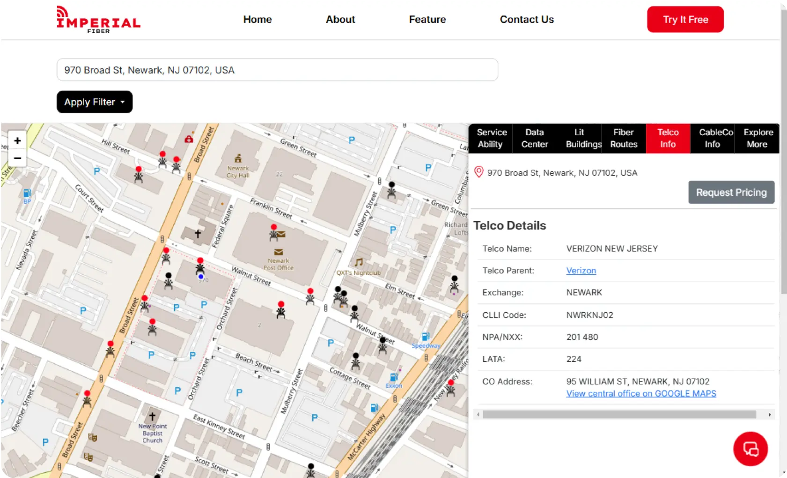The image size is (787, 478).
Task: Select red tower marker on Walnut Street near Mulberry
Action: [x=310, y=297]
